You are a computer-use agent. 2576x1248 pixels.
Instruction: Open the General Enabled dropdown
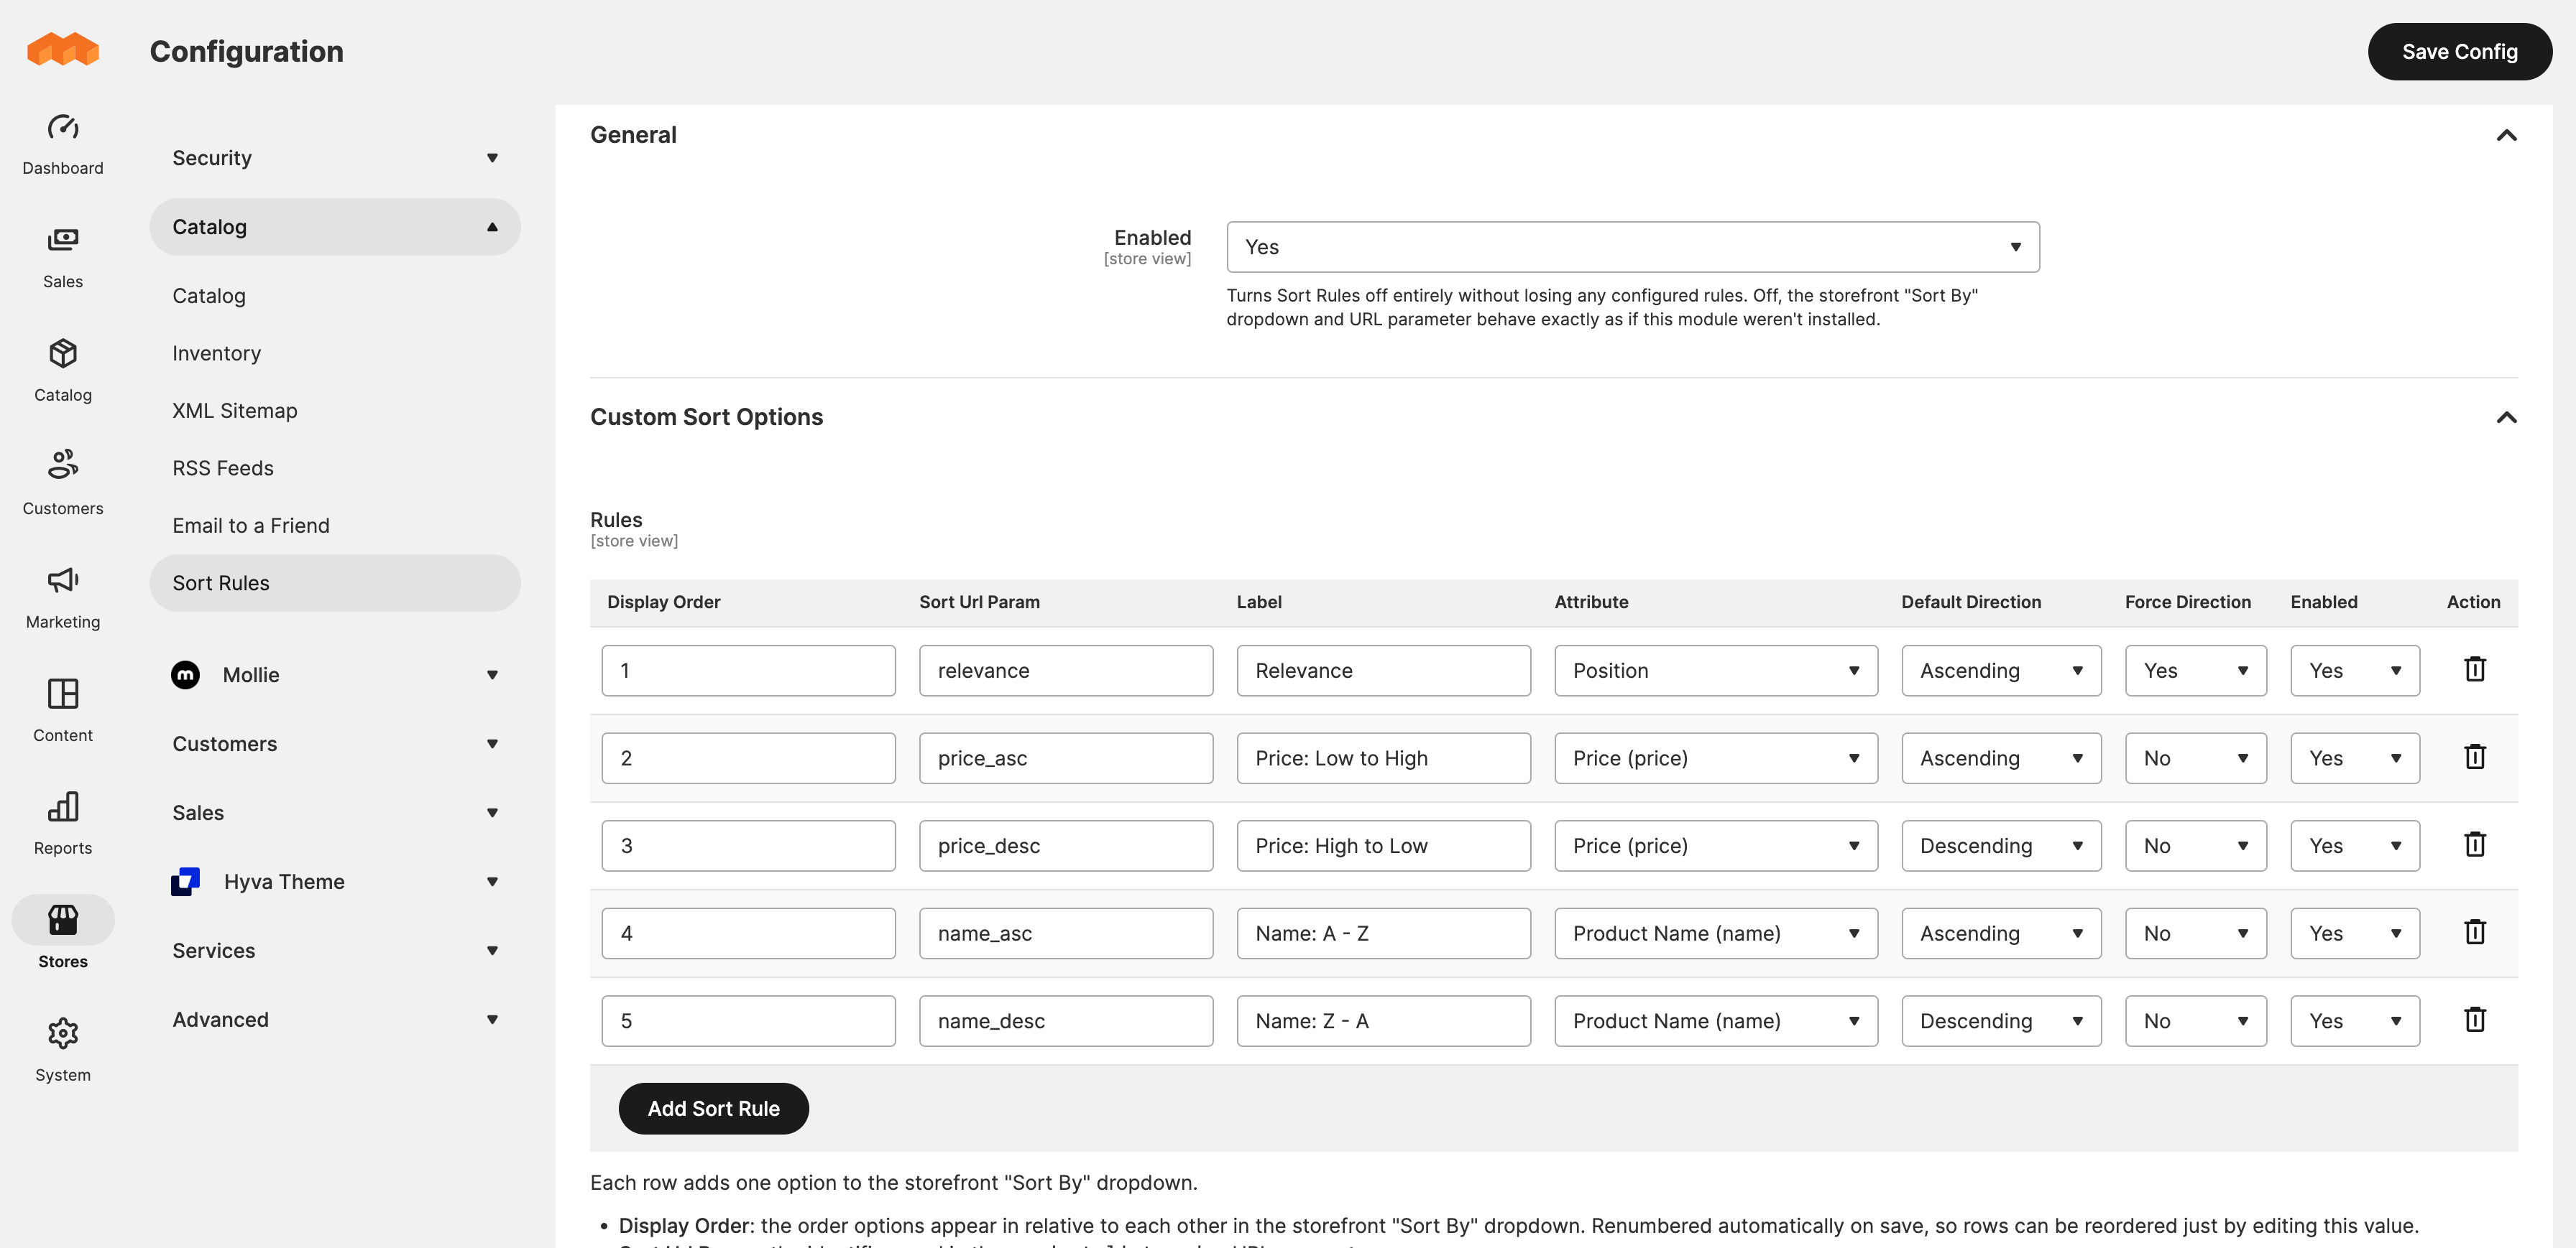[x=1632, y=247]
